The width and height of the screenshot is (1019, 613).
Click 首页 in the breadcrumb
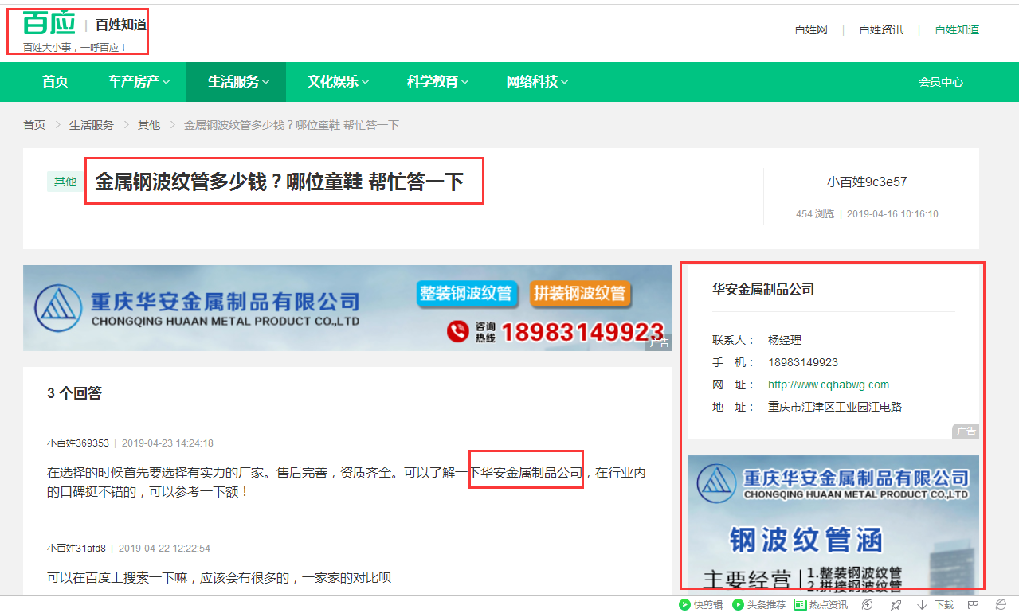coord(34,125)
